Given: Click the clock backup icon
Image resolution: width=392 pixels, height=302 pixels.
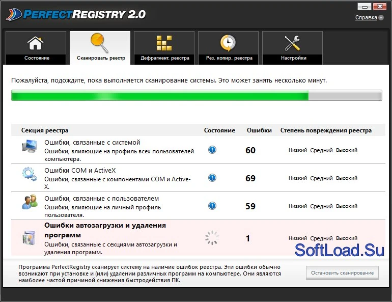Looking at the screenshot, I should tap(228, 43).
